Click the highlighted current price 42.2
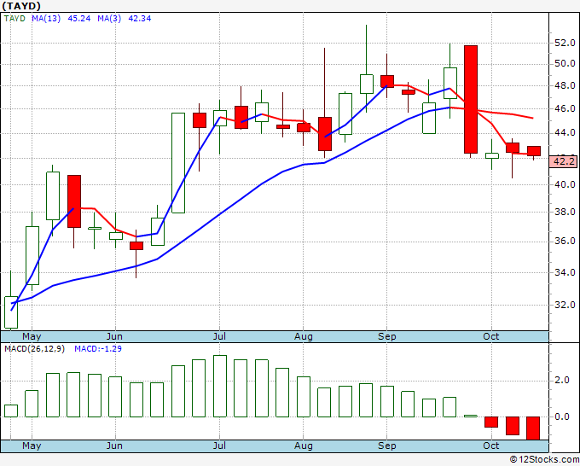The height and width of the screenshot is (466, 580). (x=564, y=161)
